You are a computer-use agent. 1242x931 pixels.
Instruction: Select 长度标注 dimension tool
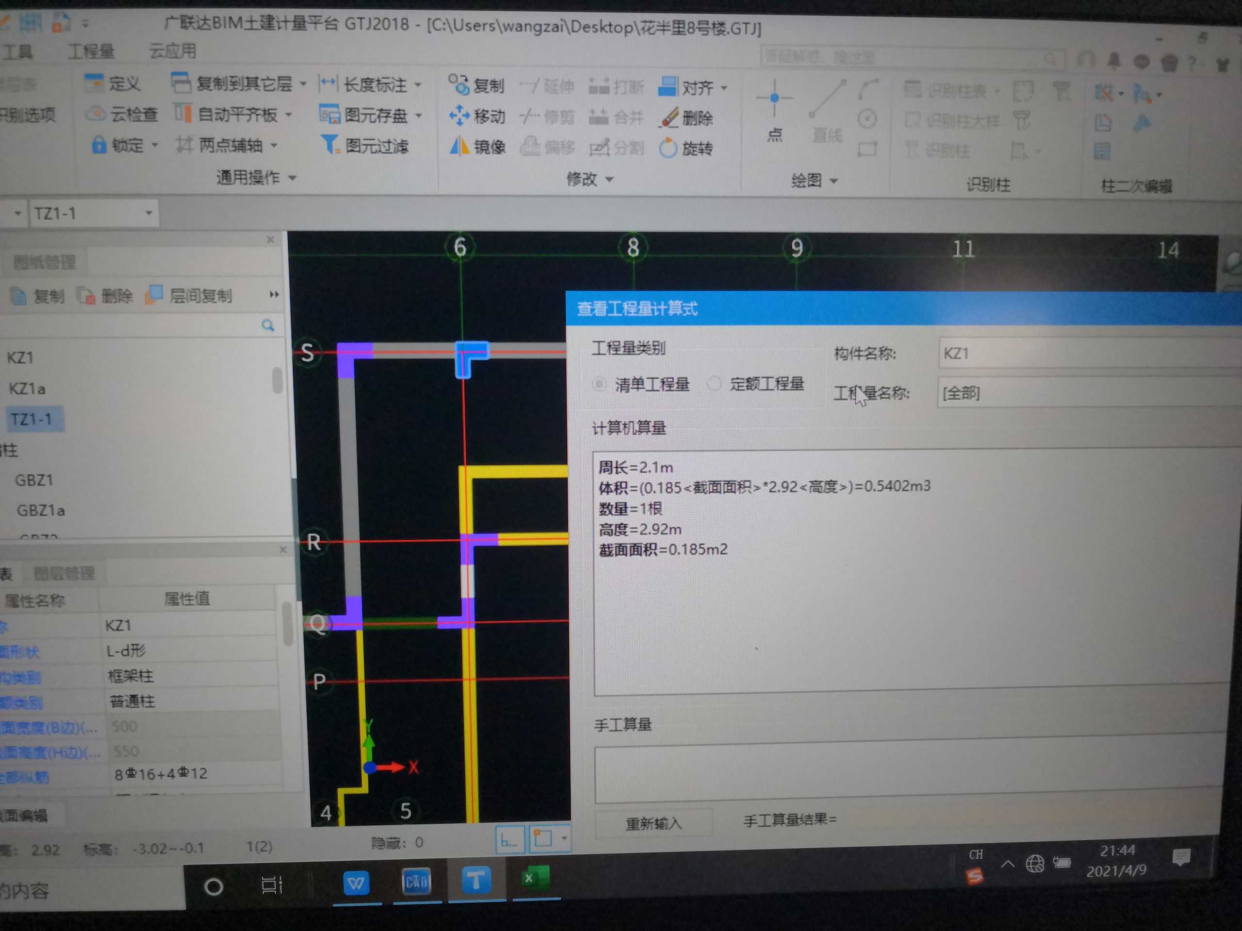coord(363,84)
